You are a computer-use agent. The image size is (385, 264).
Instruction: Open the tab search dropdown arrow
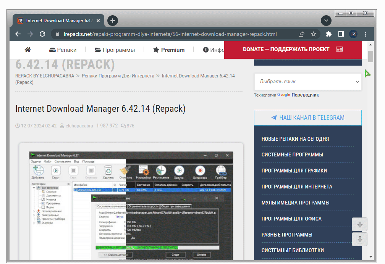[326, 21]
